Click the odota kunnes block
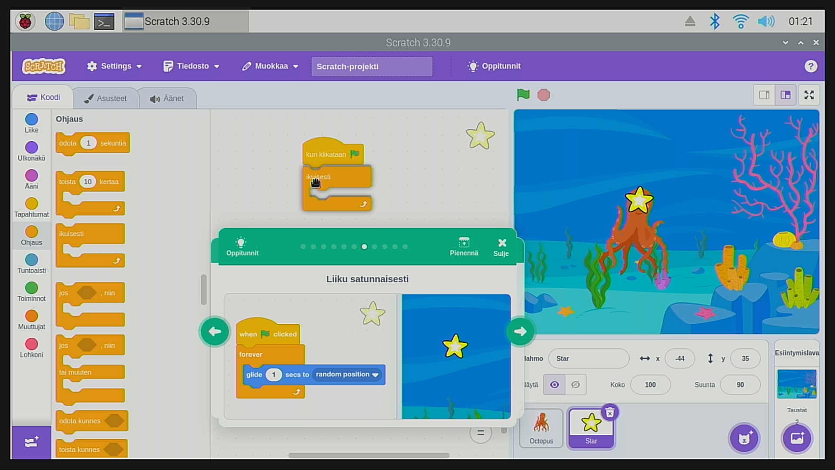835x470 pixels. click(x=92, y=421)
